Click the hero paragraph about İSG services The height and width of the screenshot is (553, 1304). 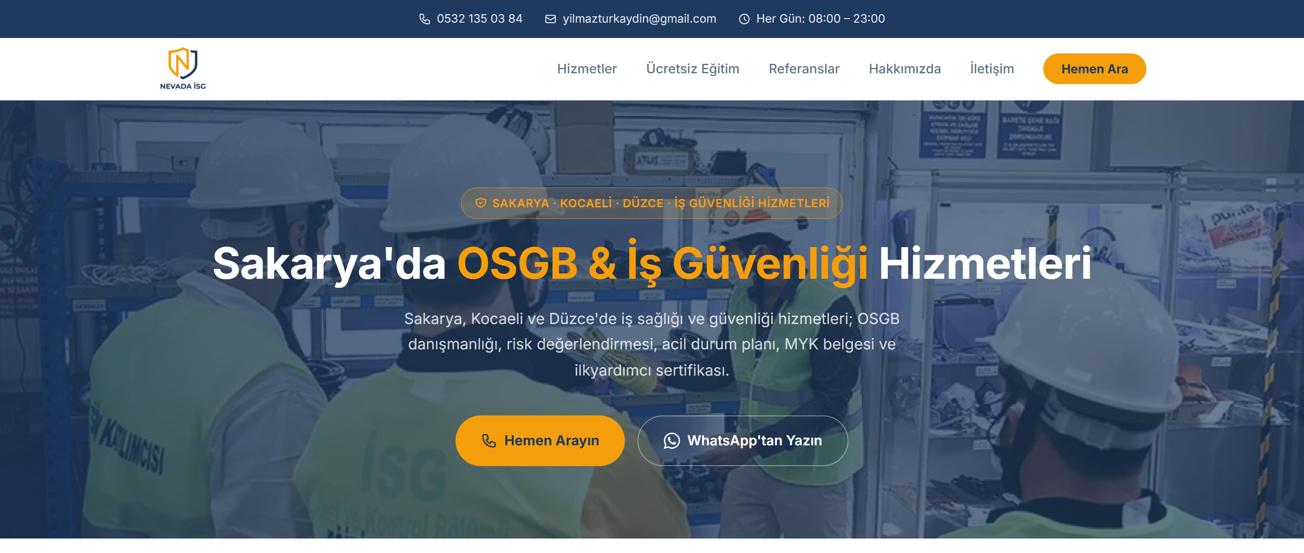click(652, 344)
